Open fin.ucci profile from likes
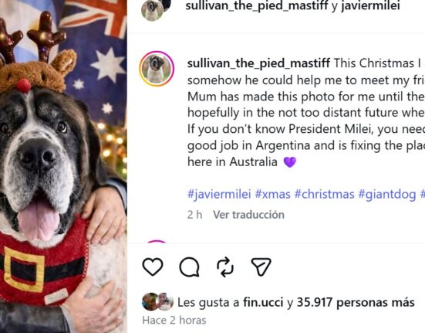This screenshot has width=425, height=333. click(263, 302)
